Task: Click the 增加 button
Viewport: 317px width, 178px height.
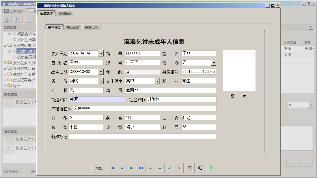Action: 98,168
